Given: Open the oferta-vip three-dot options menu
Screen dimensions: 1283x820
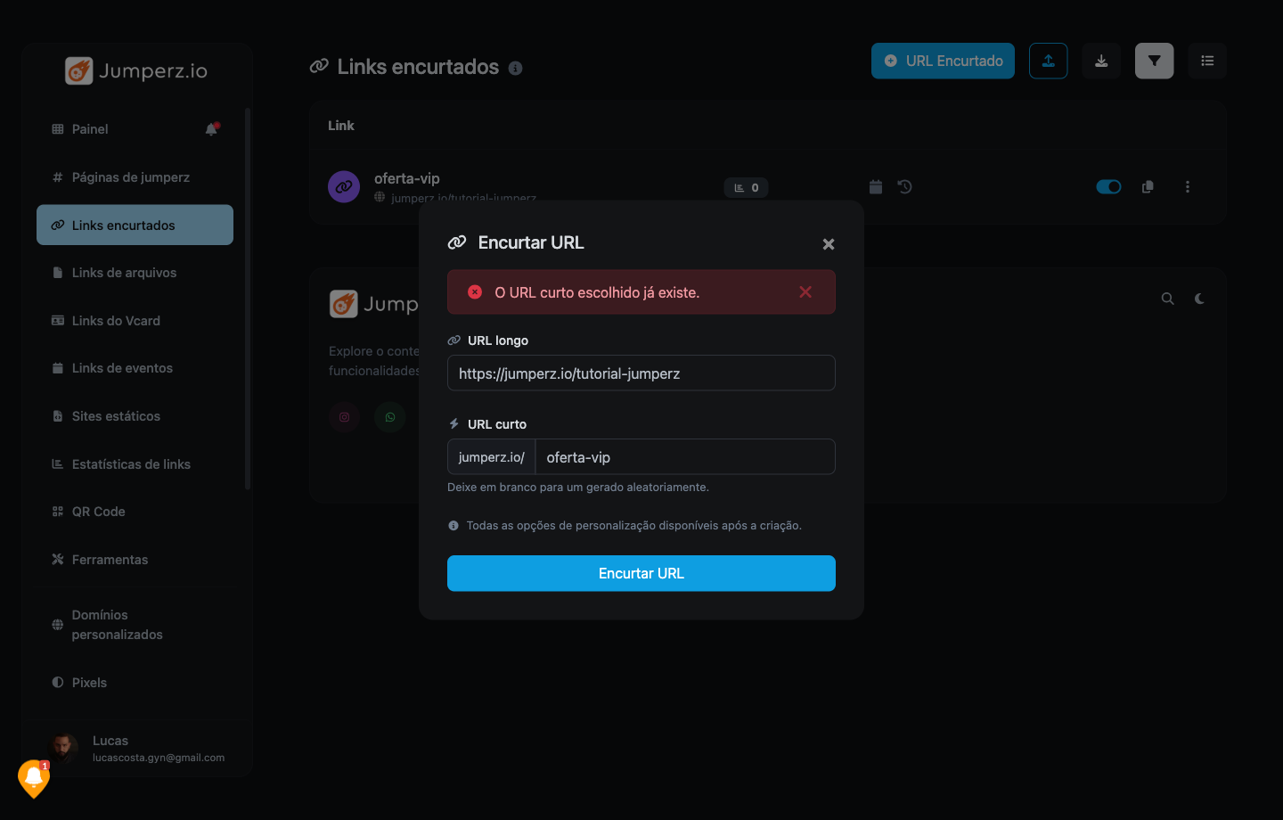Looking at the screenshot, I should coord(1188,187).
